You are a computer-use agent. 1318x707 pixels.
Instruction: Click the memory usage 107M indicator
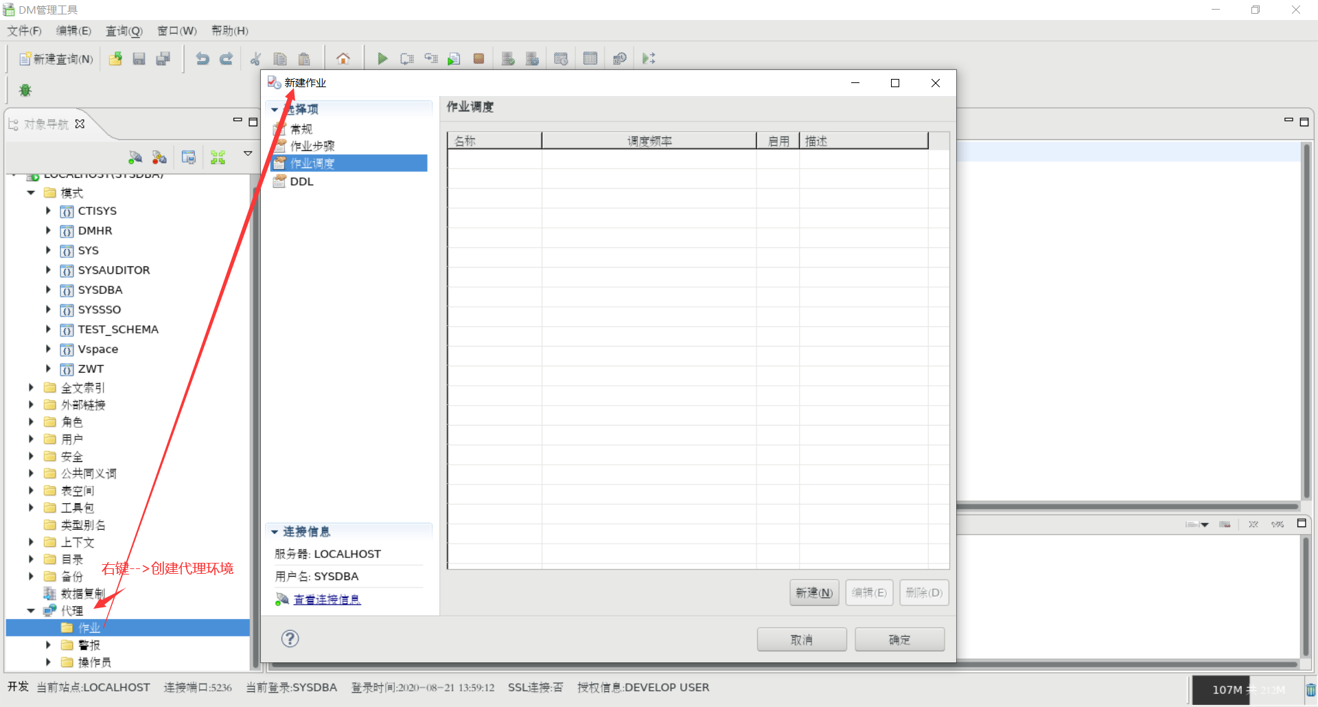[1247, 690]
